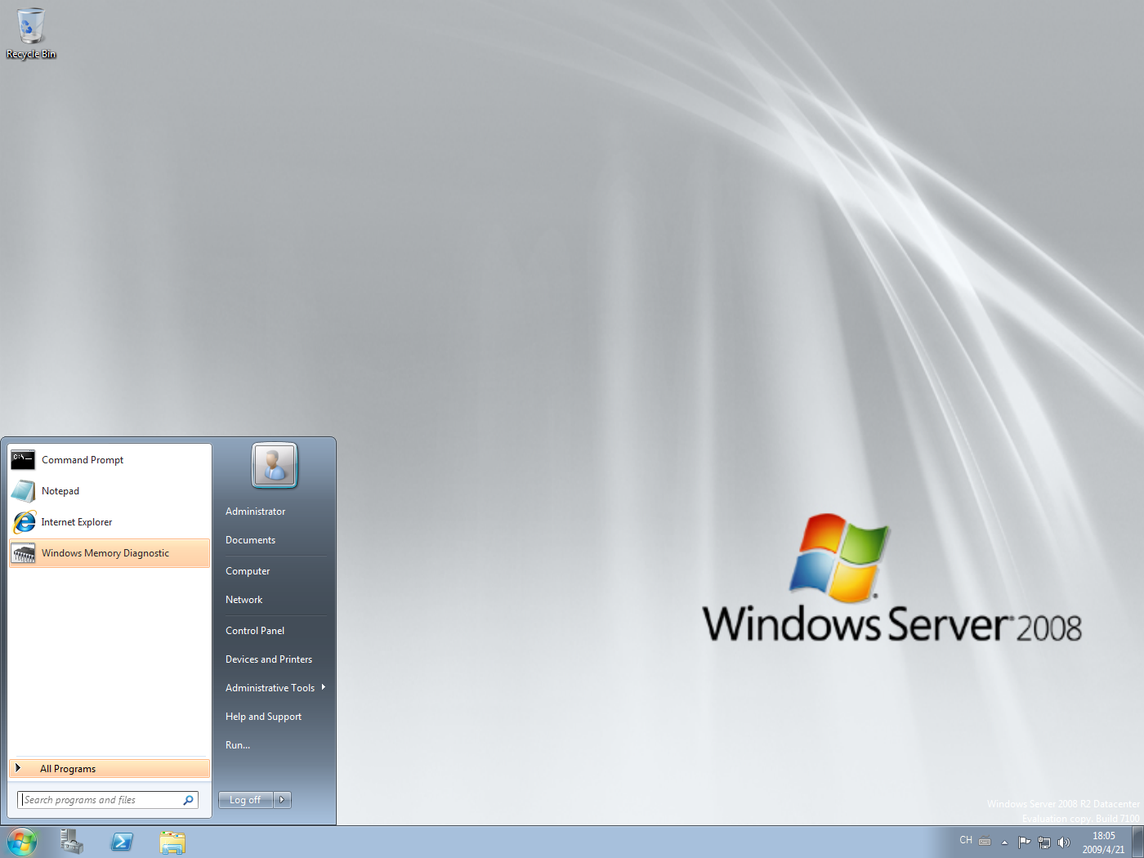Select Windows Memory Diagnostic entry
Viewport: 1144px width, 858px height.
click(109, 553)
